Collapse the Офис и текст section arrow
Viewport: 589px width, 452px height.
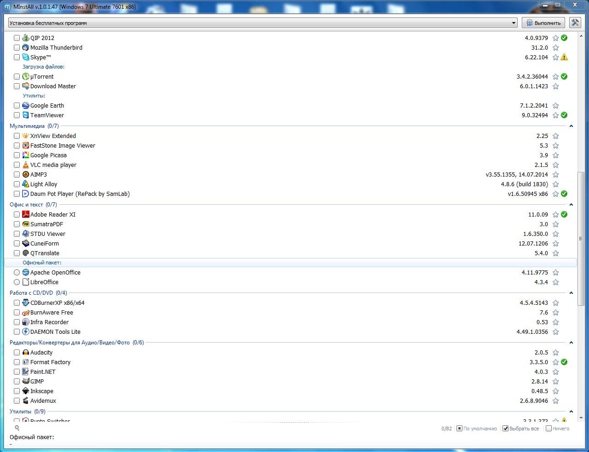click(x=571, y=204)
